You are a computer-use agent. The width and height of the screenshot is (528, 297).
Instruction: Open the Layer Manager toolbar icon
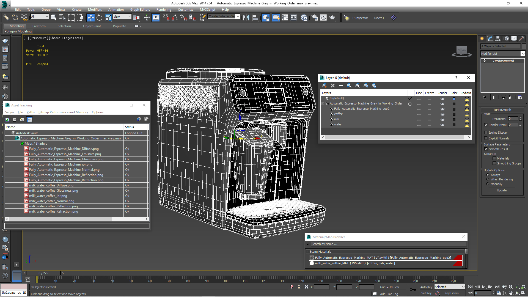265,18
